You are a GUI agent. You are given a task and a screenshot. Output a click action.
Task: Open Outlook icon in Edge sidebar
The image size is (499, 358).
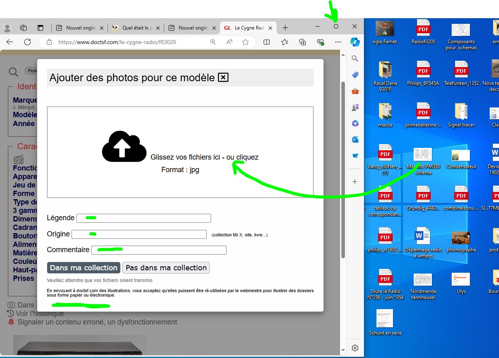[x=355, y=139]
